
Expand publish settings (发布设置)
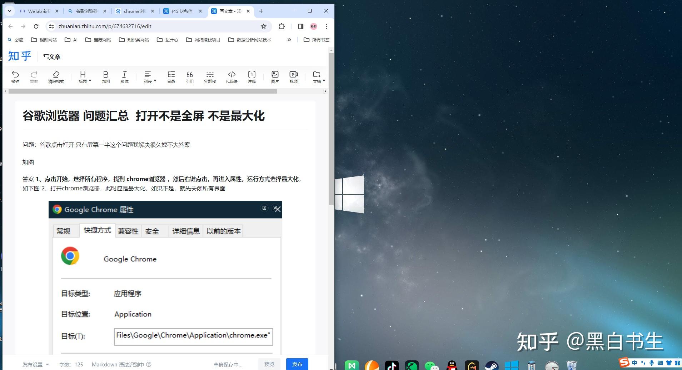tap(36, 365)
